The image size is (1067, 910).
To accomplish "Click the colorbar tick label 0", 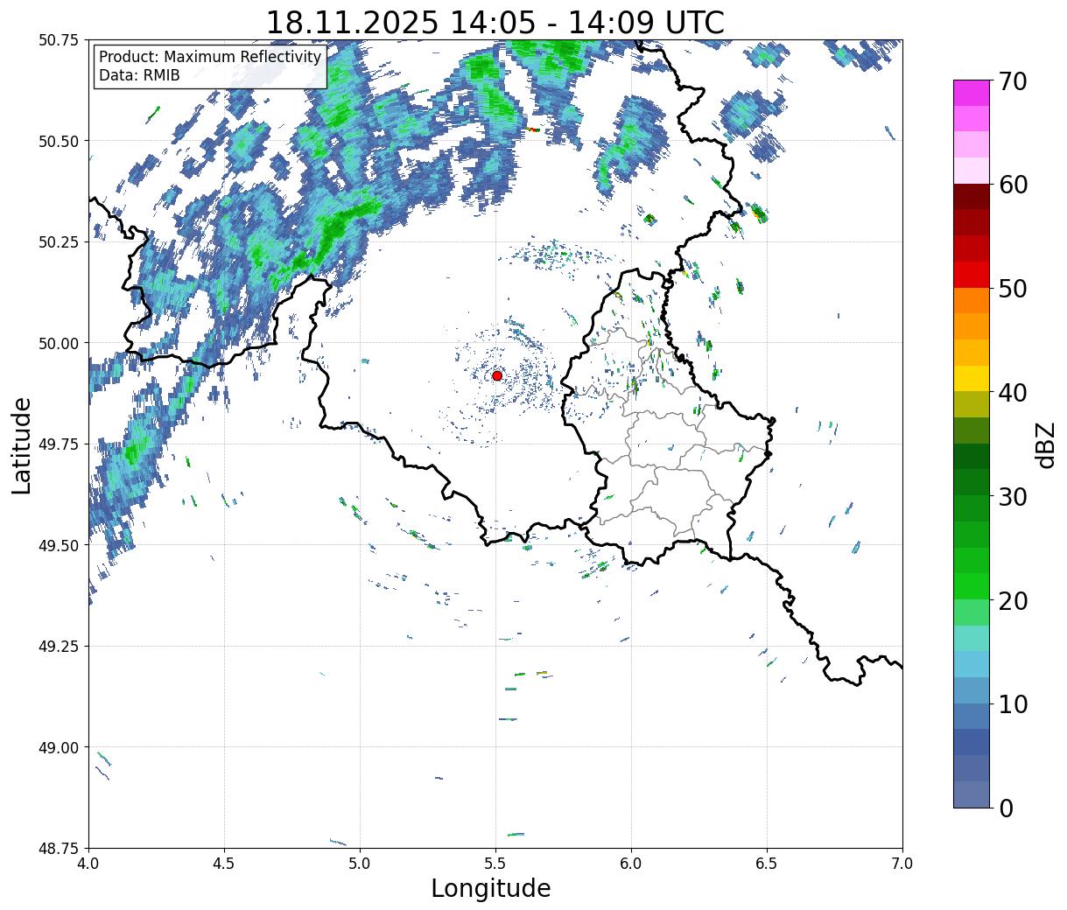I will [x=1005, y=808].
